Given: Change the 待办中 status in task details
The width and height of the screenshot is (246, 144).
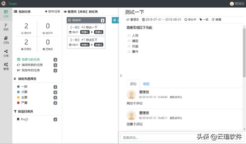Looking at the screenshot, I should click(x=190, y=20).
